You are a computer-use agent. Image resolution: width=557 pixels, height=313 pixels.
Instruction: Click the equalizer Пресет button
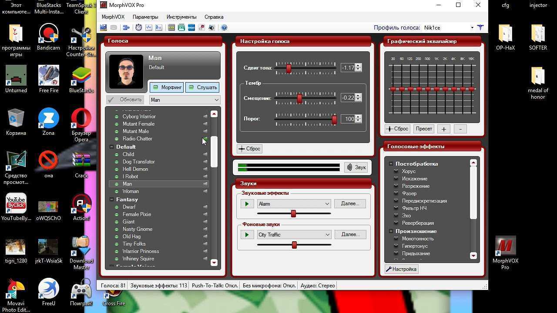click(x=424, y=129)
